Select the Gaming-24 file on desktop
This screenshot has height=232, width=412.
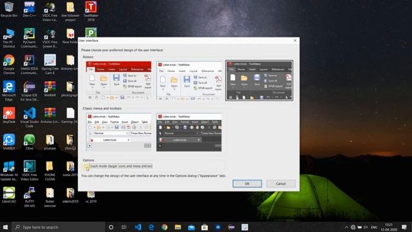click(x=70, y=115)
